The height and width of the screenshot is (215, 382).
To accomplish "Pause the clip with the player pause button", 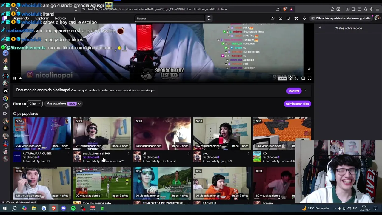I will pos(15,78).
